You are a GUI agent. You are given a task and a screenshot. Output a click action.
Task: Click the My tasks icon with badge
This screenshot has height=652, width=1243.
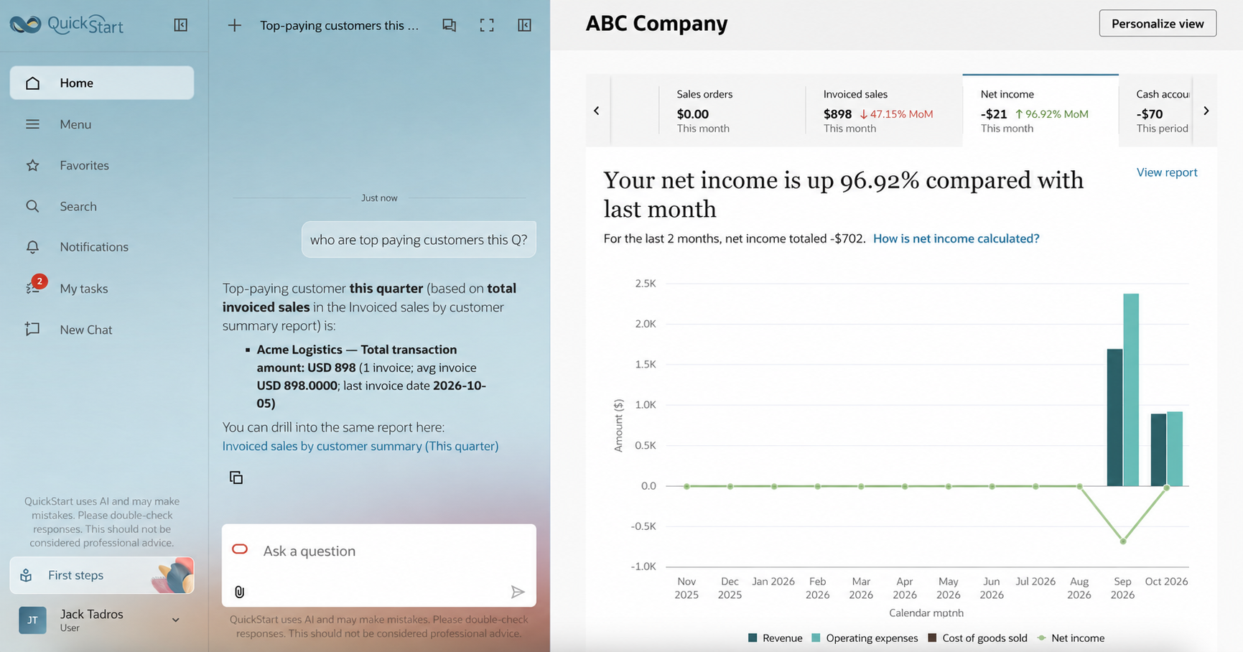34,286
